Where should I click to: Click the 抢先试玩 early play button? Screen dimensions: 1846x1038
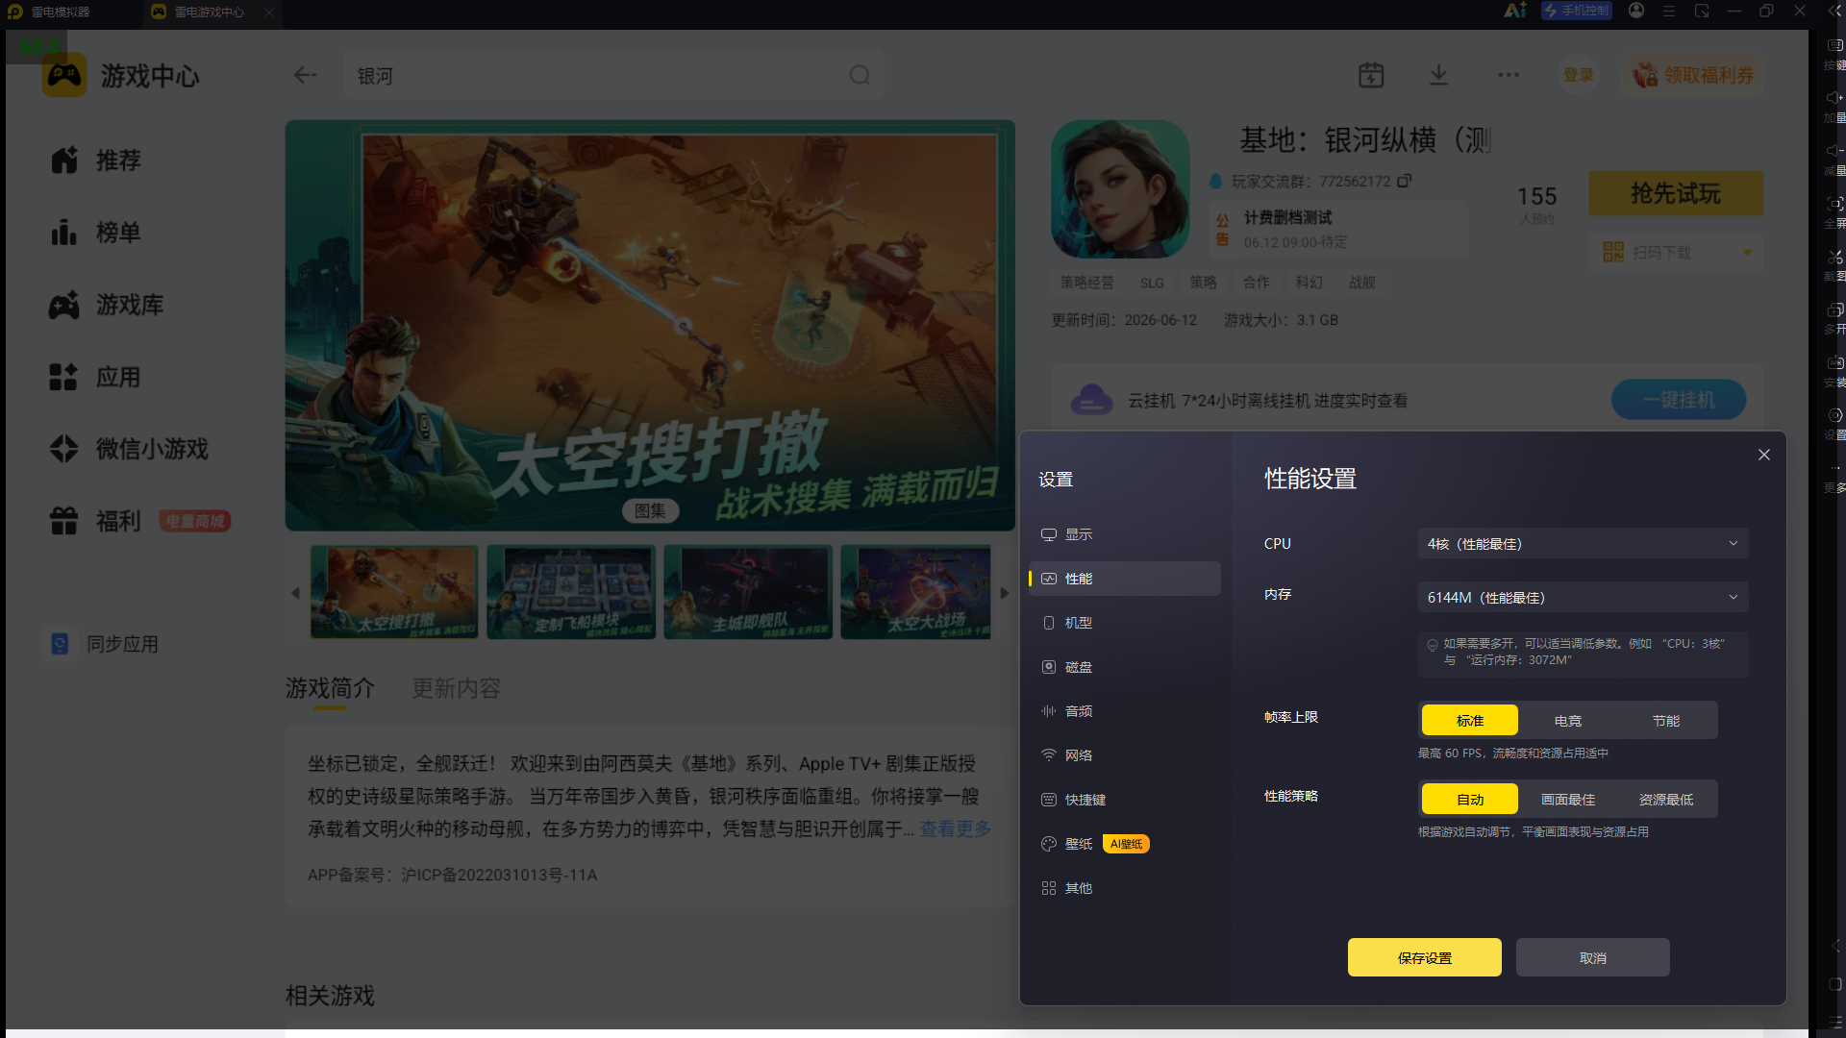[x=1675, y=193]
